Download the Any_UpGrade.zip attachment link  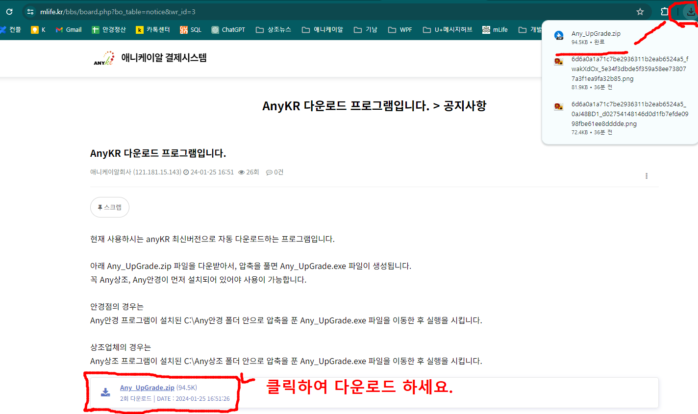click(147, 388)
